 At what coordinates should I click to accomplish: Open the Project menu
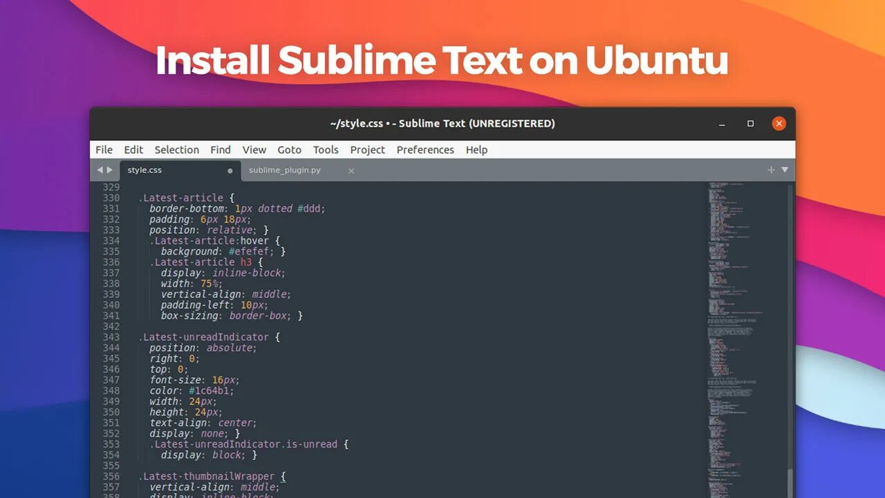coord(367,149)
